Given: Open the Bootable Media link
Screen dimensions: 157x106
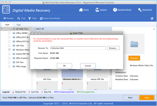Looking at the screenshot, I should 124,10.
